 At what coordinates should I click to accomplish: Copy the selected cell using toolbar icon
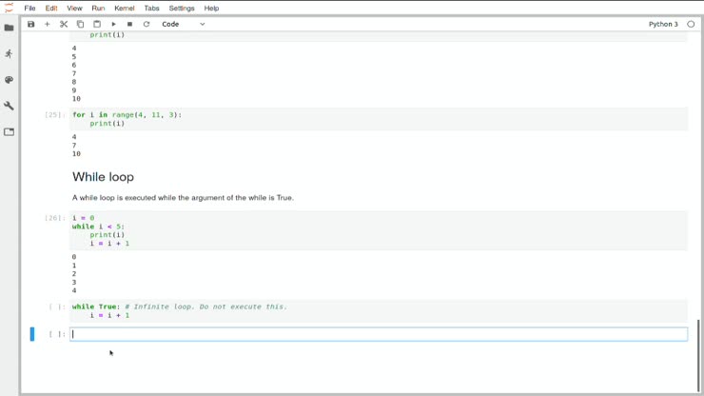tap(80, 24)
